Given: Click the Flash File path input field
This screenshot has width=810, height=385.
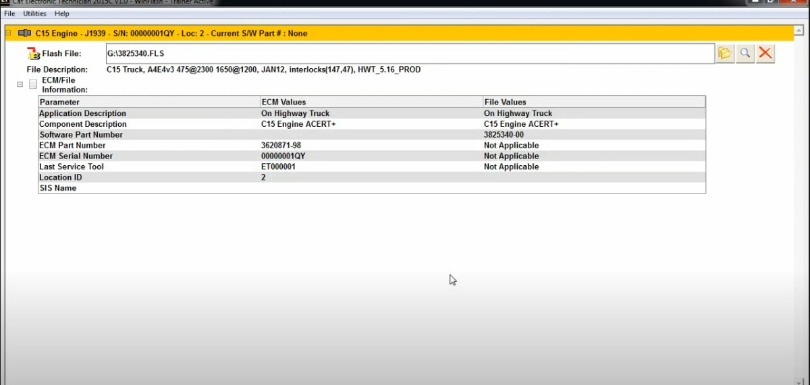Looking at the screenshot, I should click(409, 53).
